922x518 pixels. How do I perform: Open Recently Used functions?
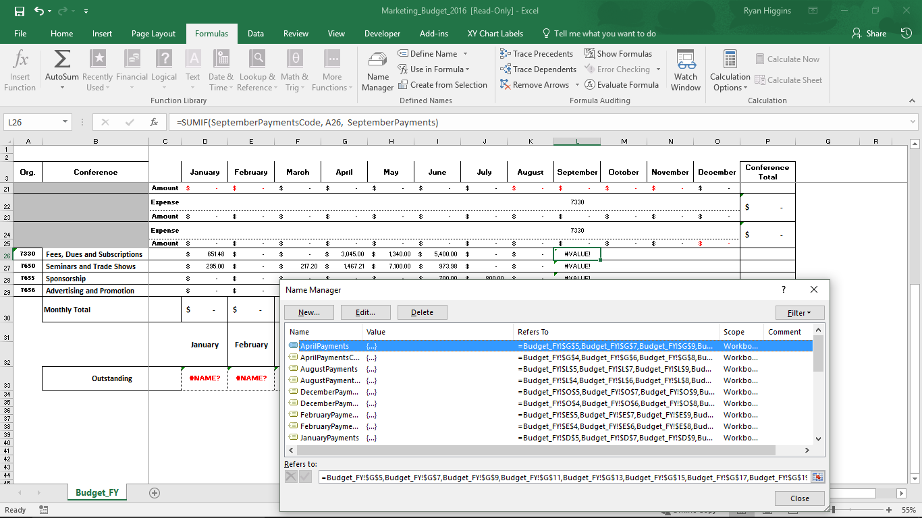[98, 71]
